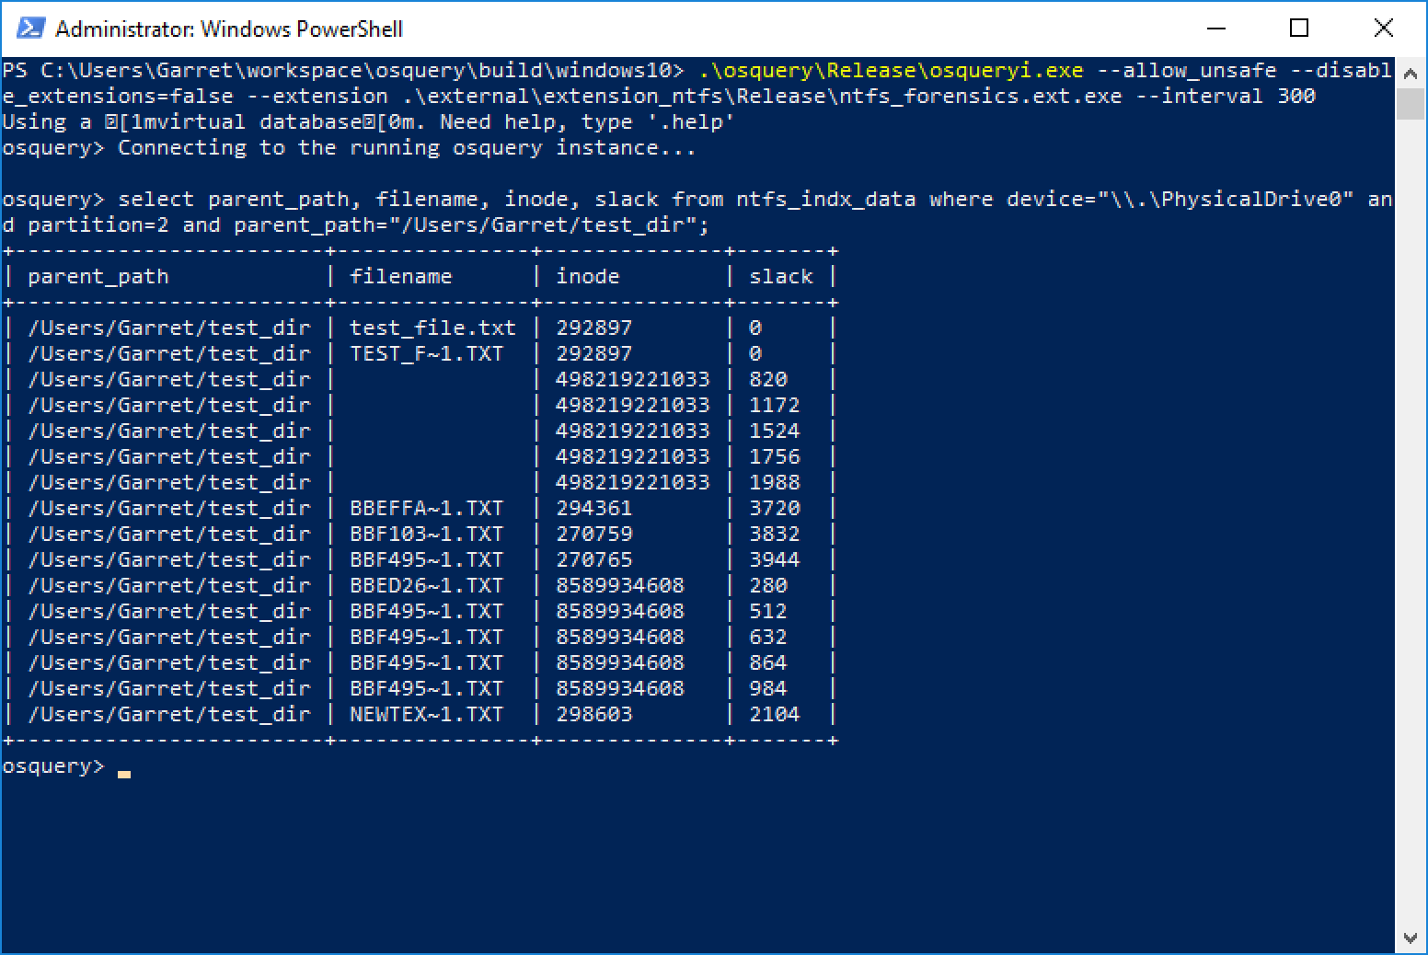Image resolution: width=1428 pixels, height=955 pixels.
Task: Click the scrollbar down arrow
Action: click(x=1410, y=938)
